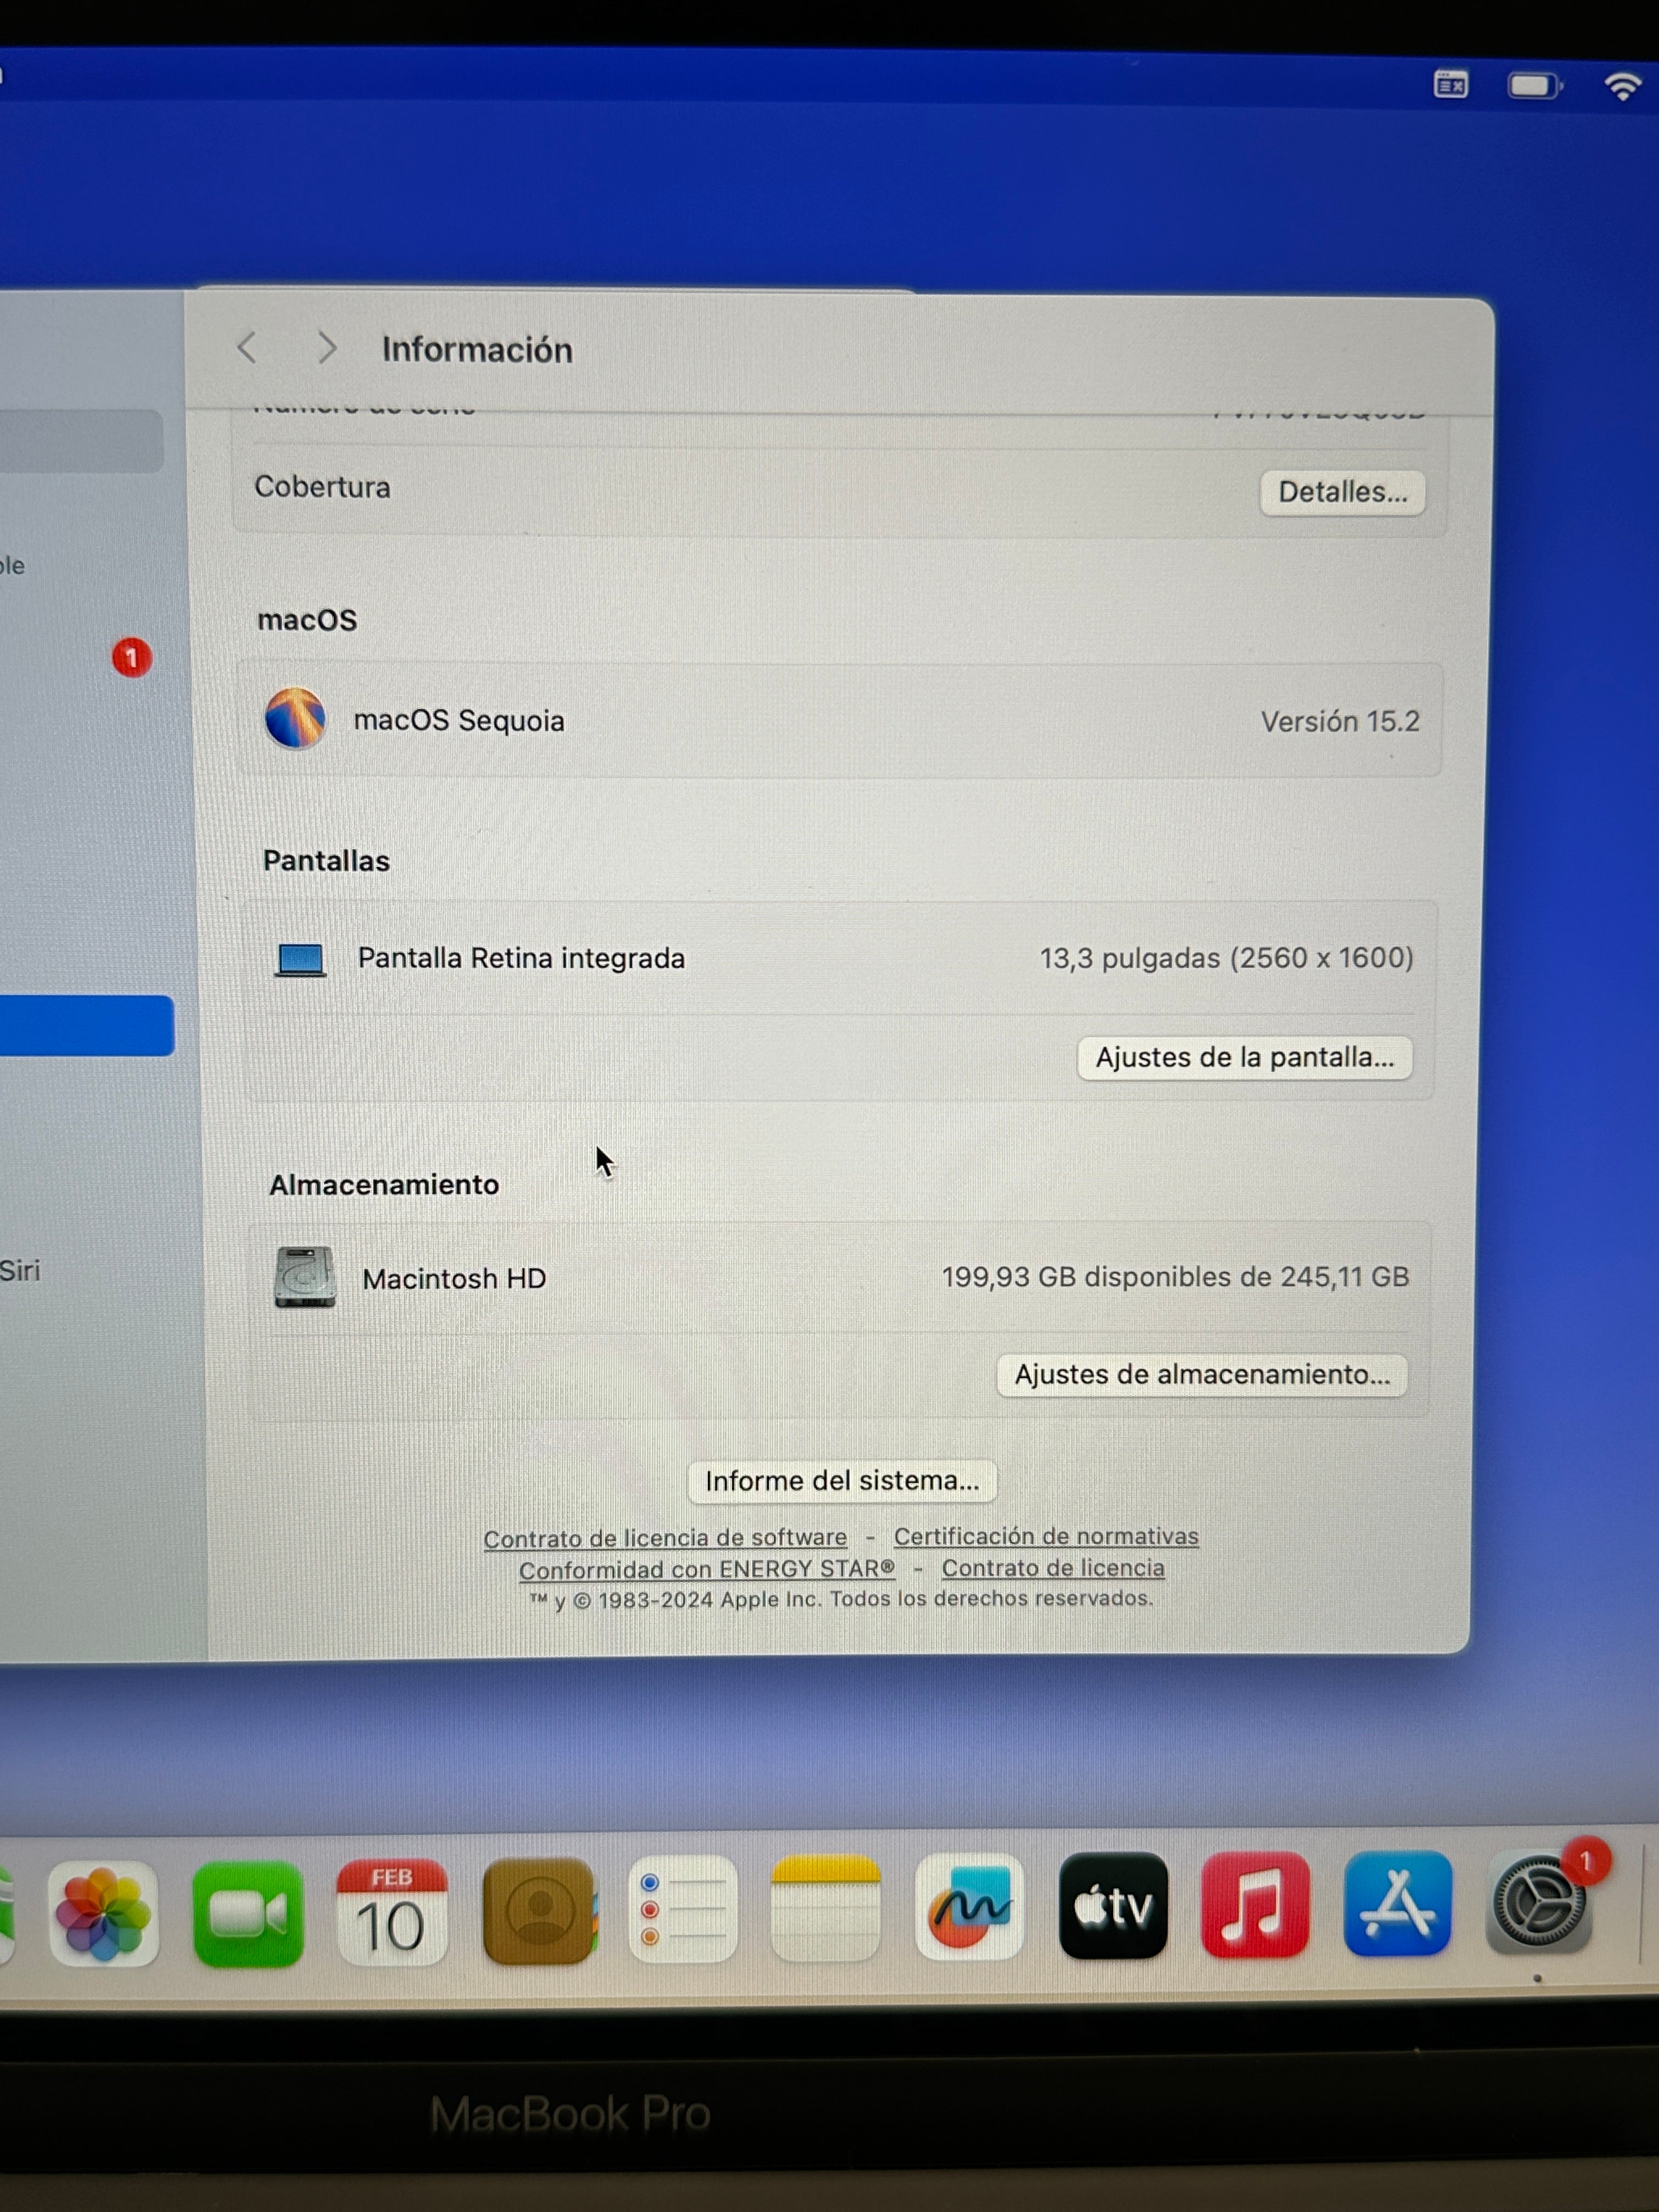The width and height of the screenshot is (1659, 2212).
Task: Click the macOS Sequoia icon
Action: pos(295,718)
